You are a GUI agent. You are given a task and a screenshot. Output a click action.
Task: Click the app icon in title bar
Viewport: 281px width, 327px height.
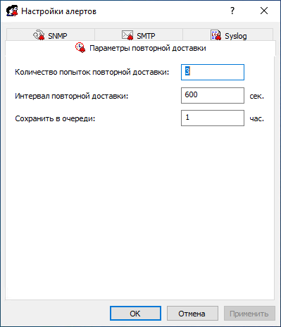pyautogui.click(x=12, y=11)
